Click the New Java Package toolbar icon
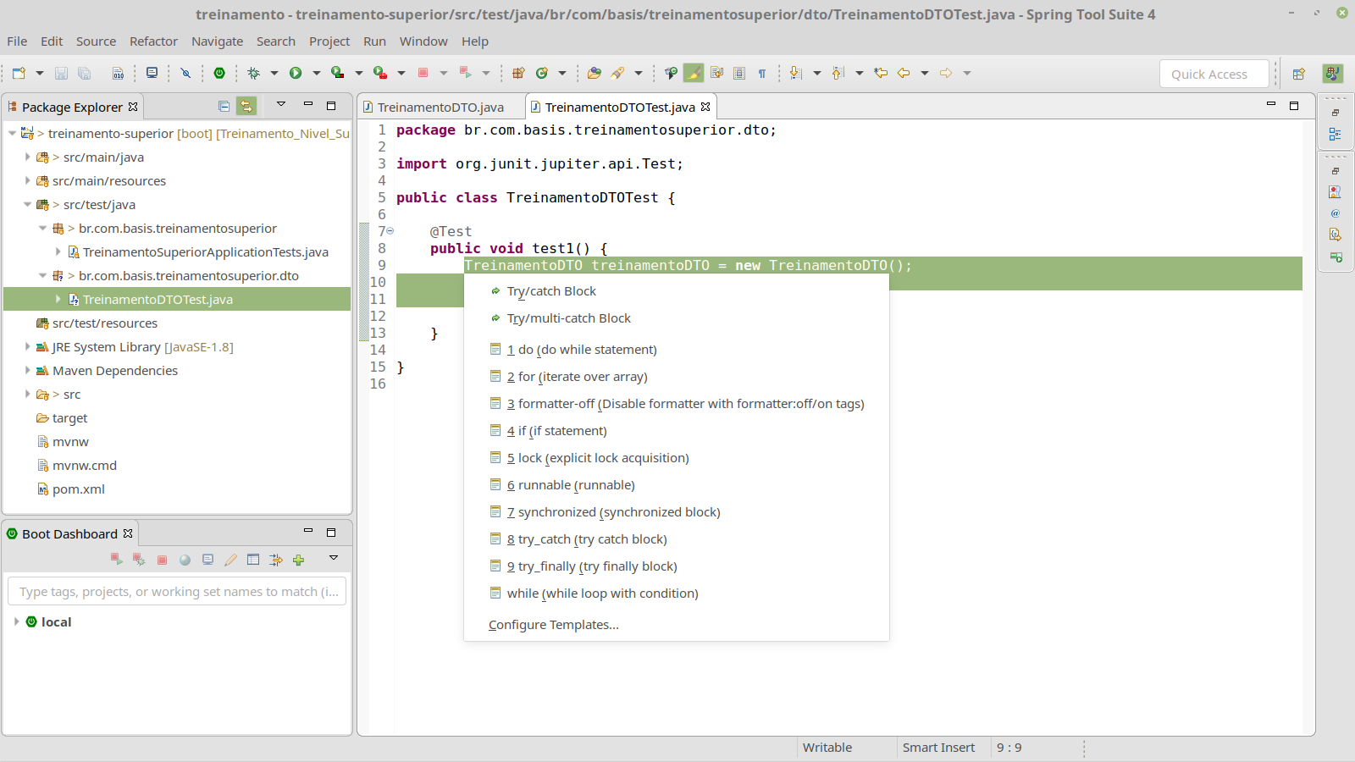Viewport: 1355px width, 762px height. [518, 73]
